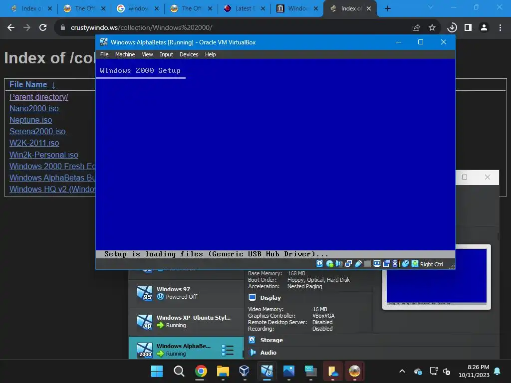Open the Machine menu
The width and height of the screenshot is (511, 383).
125,54
